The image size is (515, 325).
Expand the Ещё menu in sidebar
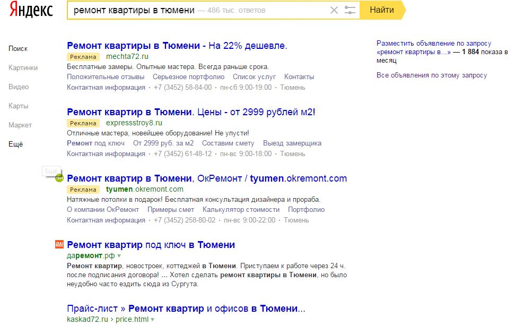coord(16,144)
